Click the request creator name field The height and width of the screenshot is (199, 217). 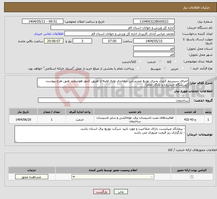pyautogui.click(x=120, y=34)
